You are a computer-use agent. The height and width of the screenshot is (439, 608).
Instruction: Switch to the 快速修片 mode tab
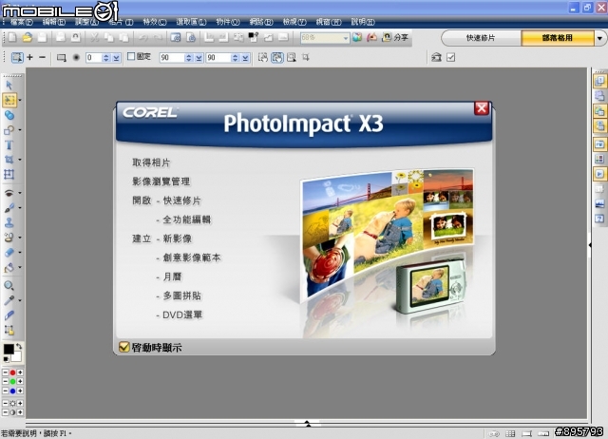pos(481,38)
